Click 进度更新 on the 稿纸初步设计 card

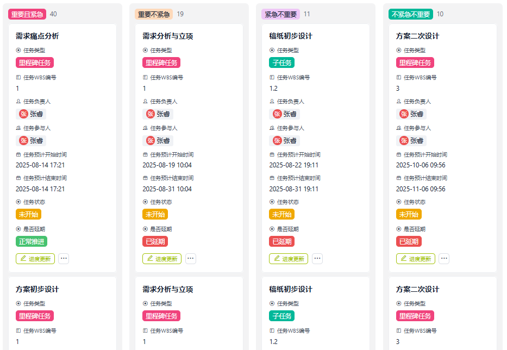click(289, 259)
